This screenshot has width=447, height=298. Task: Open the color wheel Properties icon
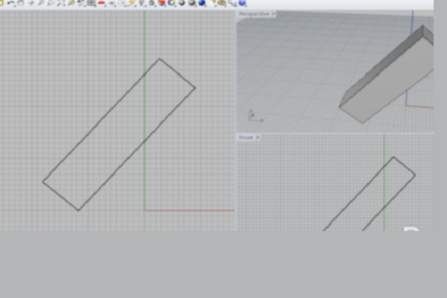[171, 3]
